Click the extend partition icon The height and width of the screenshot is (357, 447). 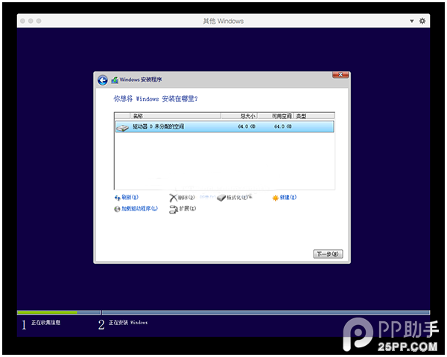click(x=174, y=209)
